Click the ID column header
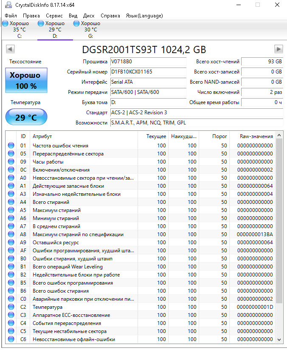The image size is (287, 350). 23,136
